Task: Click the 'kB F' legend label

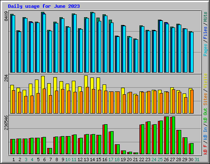Action: 205,149
